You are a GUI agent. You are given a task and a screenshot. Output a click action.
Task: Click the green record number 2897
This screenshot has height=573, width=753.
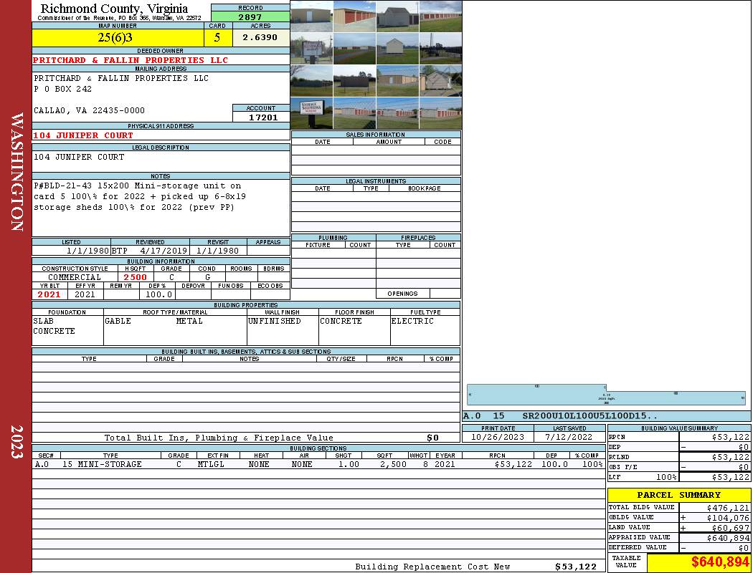(250, 16)
